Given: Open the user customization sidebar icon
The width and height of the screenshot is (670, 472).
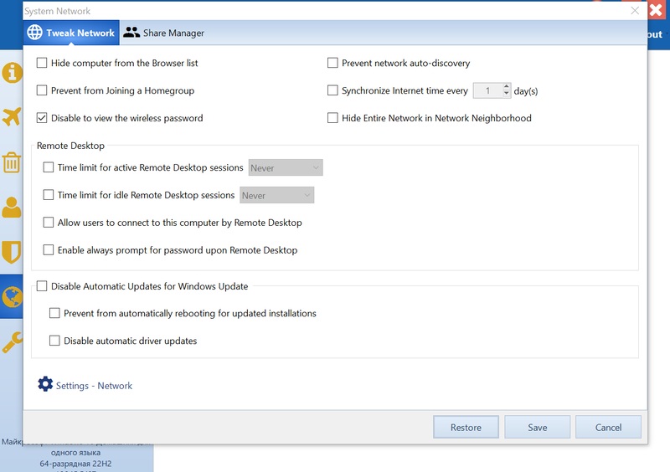Looking at the screenshot, I should click(x=12, y=208).
